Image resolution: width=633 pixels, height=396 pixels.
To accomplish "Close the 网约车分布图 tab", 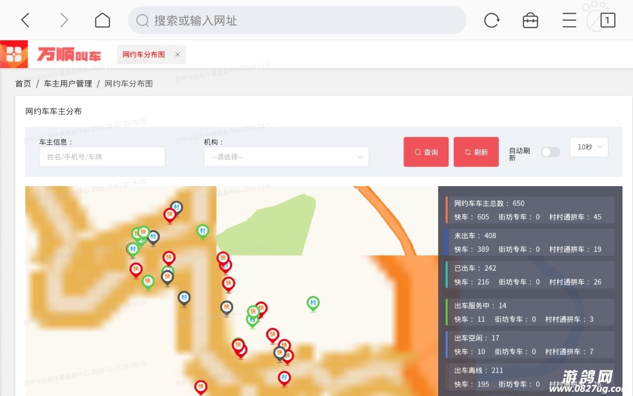I will click(x=178, y=54).
